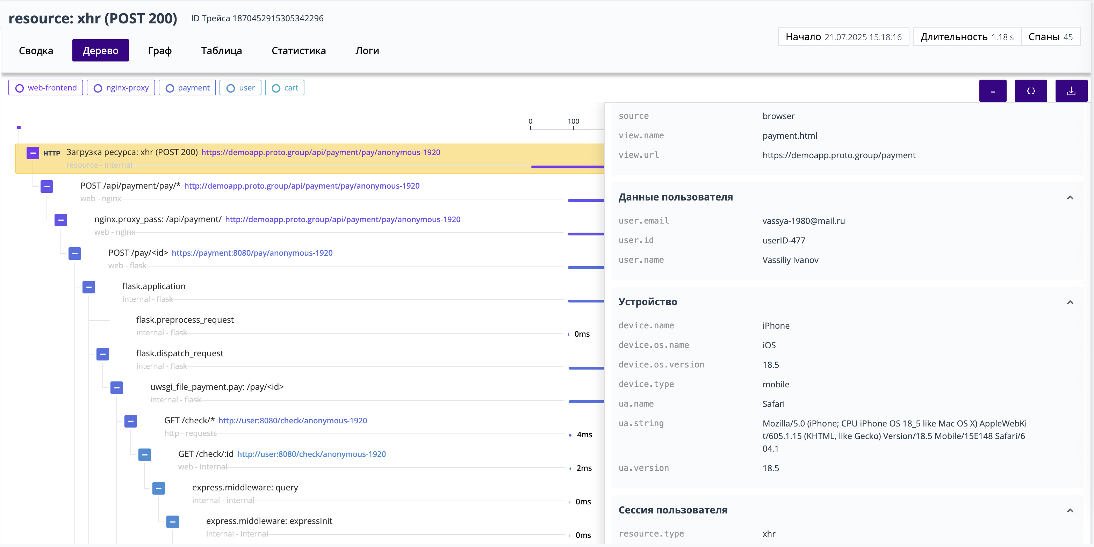
Task: Open the https://demoapp.proto.group/api/payment/pay/anonymous-1920 link in root span
Action: tap(321, 152)
